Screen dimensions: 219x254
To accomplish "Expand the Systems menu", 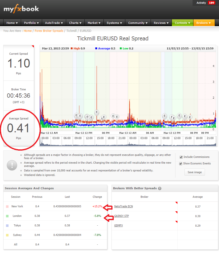I will tap(114, 23).
